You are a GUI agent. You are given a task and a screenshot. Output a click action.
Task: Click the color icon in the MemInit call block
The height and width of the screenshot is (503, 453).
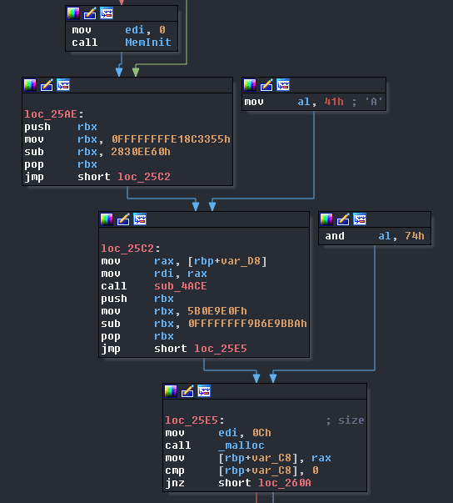tap(73, 13)
